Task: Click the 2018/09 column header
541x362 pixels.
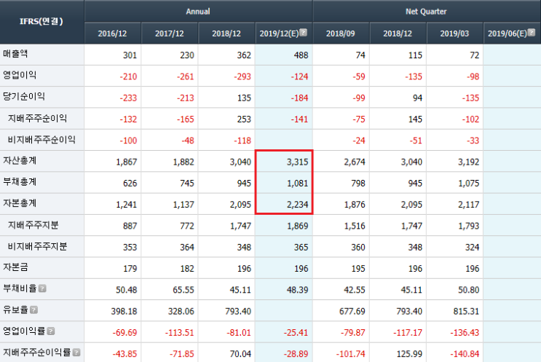Action: tap(341, 34)
